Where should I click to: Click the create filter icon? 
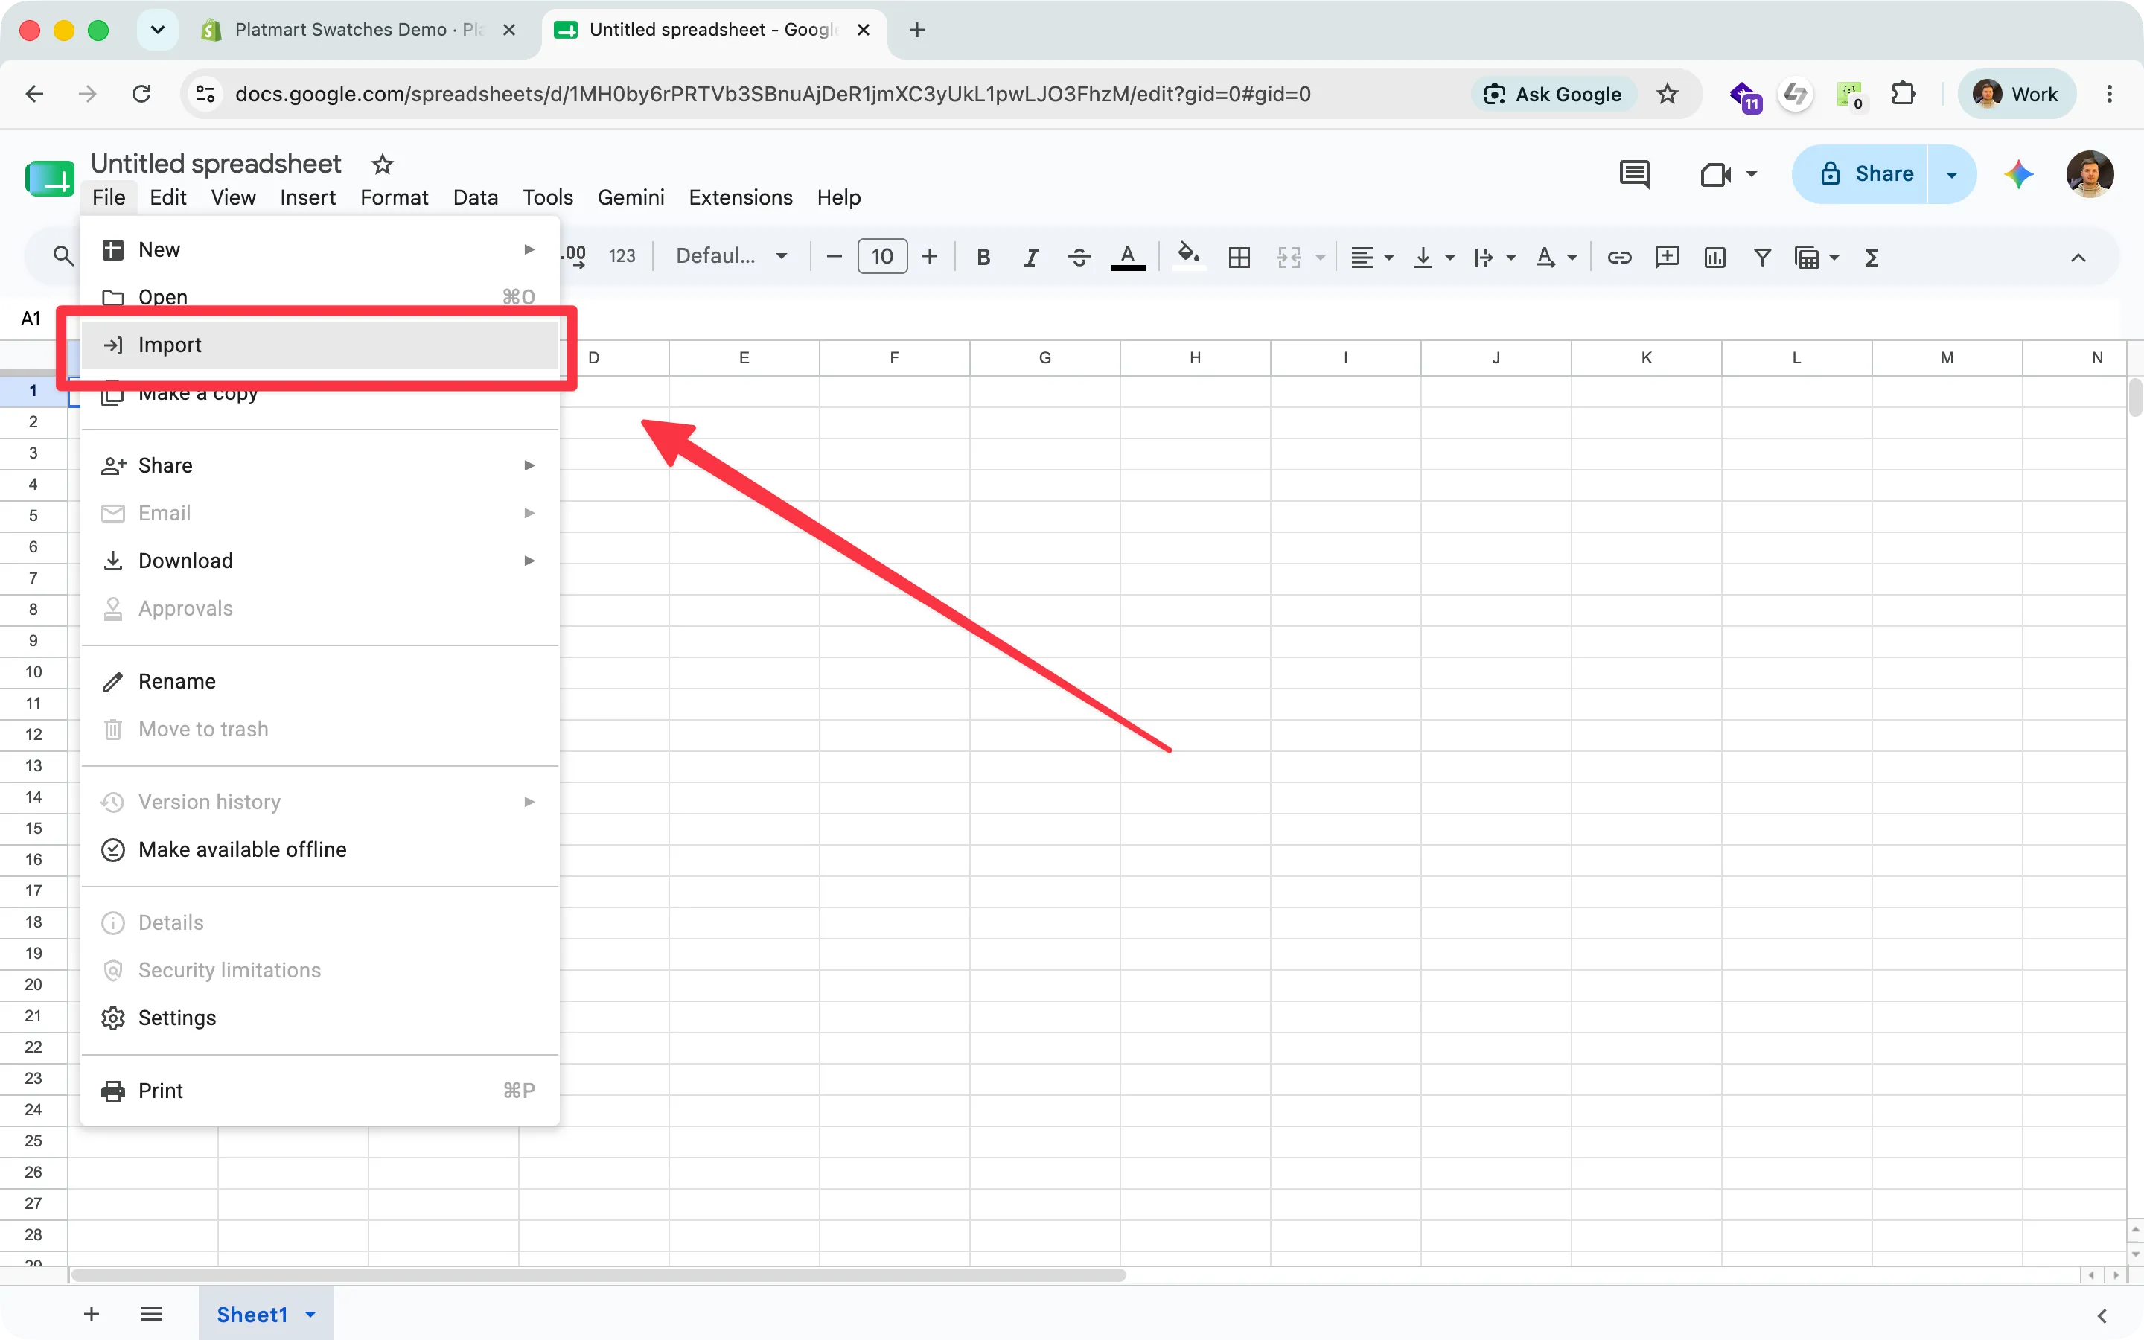coord(1762,257)
